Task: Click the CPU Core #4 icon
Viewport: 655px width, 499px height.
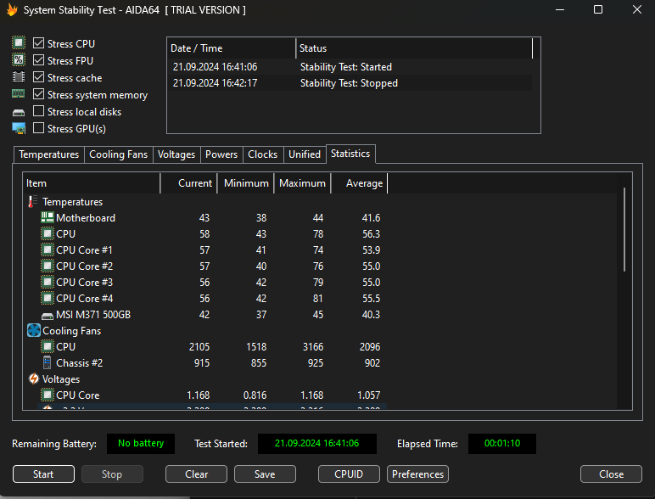Action: (48, 299)
